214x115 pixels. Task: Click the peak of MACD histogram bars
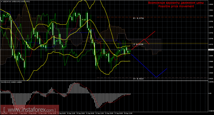click(74, 88)
